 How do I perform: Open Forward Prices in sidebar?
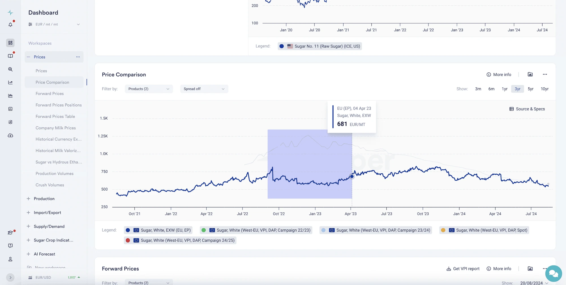coord(50,94)
